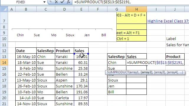Select row 12 header
This screenshot has height=106, width=189.
(x=4, y=51)
